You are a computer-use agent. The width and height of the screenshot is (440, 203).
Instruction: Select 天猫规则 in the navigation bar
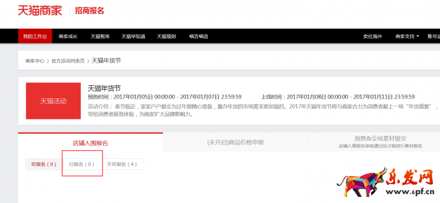tap(166, 36)
